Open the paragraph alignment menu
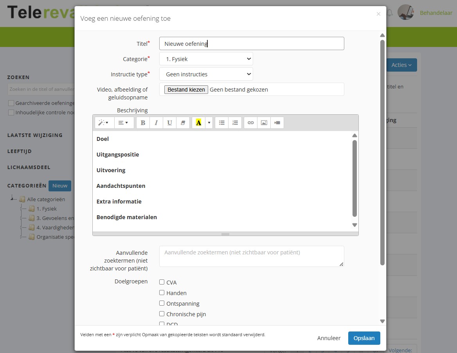This screenshot has height=353, width=457. click(x=124, y=123)
